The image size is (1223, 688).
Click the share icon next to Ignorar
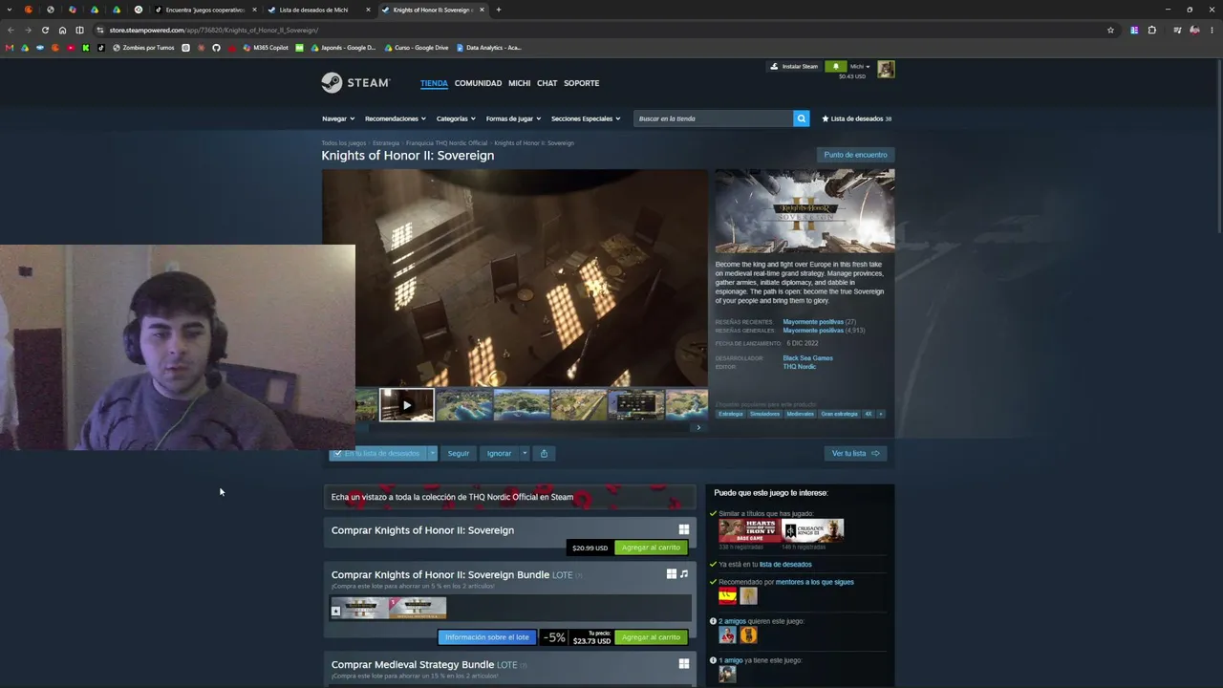click(x=544, y=453)
